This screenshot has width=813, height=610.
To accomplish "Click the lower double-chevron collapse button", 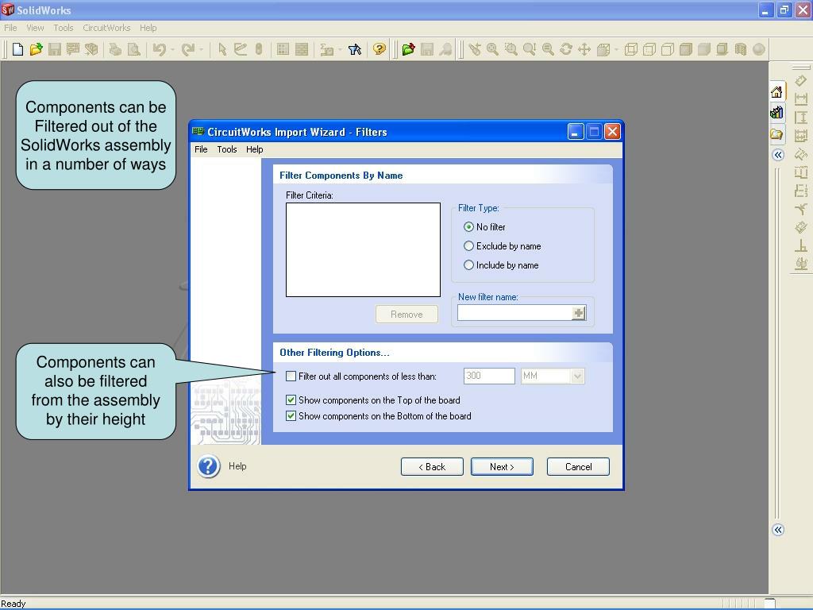I will 778,530.
